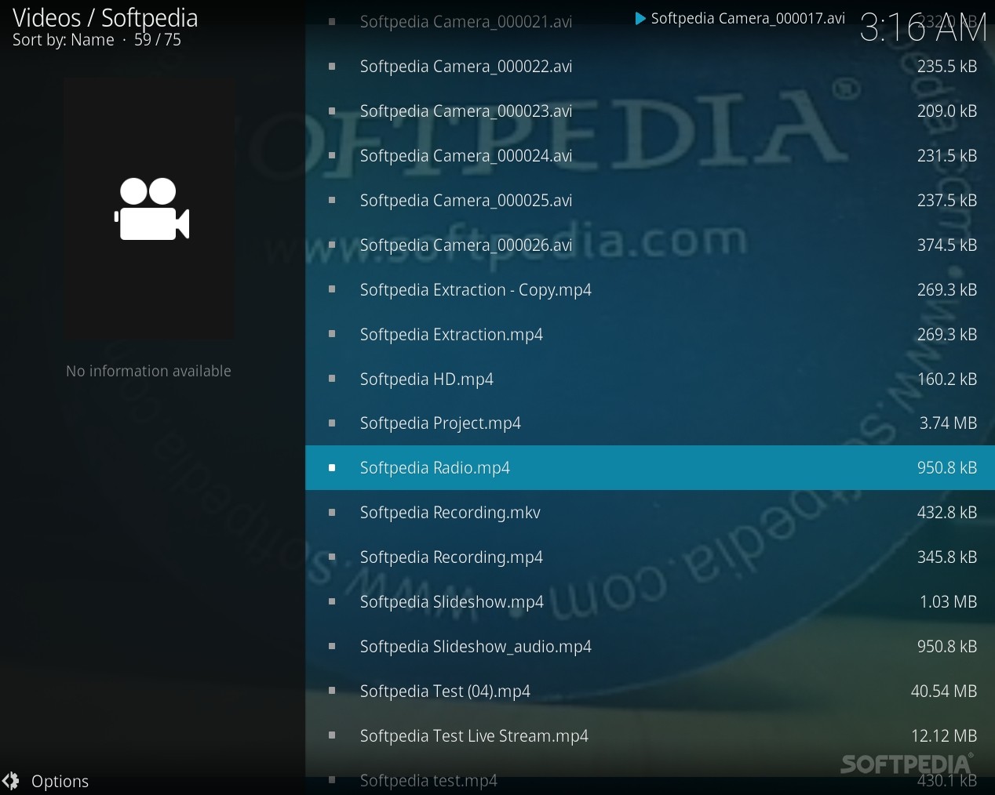Play Softpedia HD.mp4
This screenshot has width=995, height=795.
(x=650, y=379)
